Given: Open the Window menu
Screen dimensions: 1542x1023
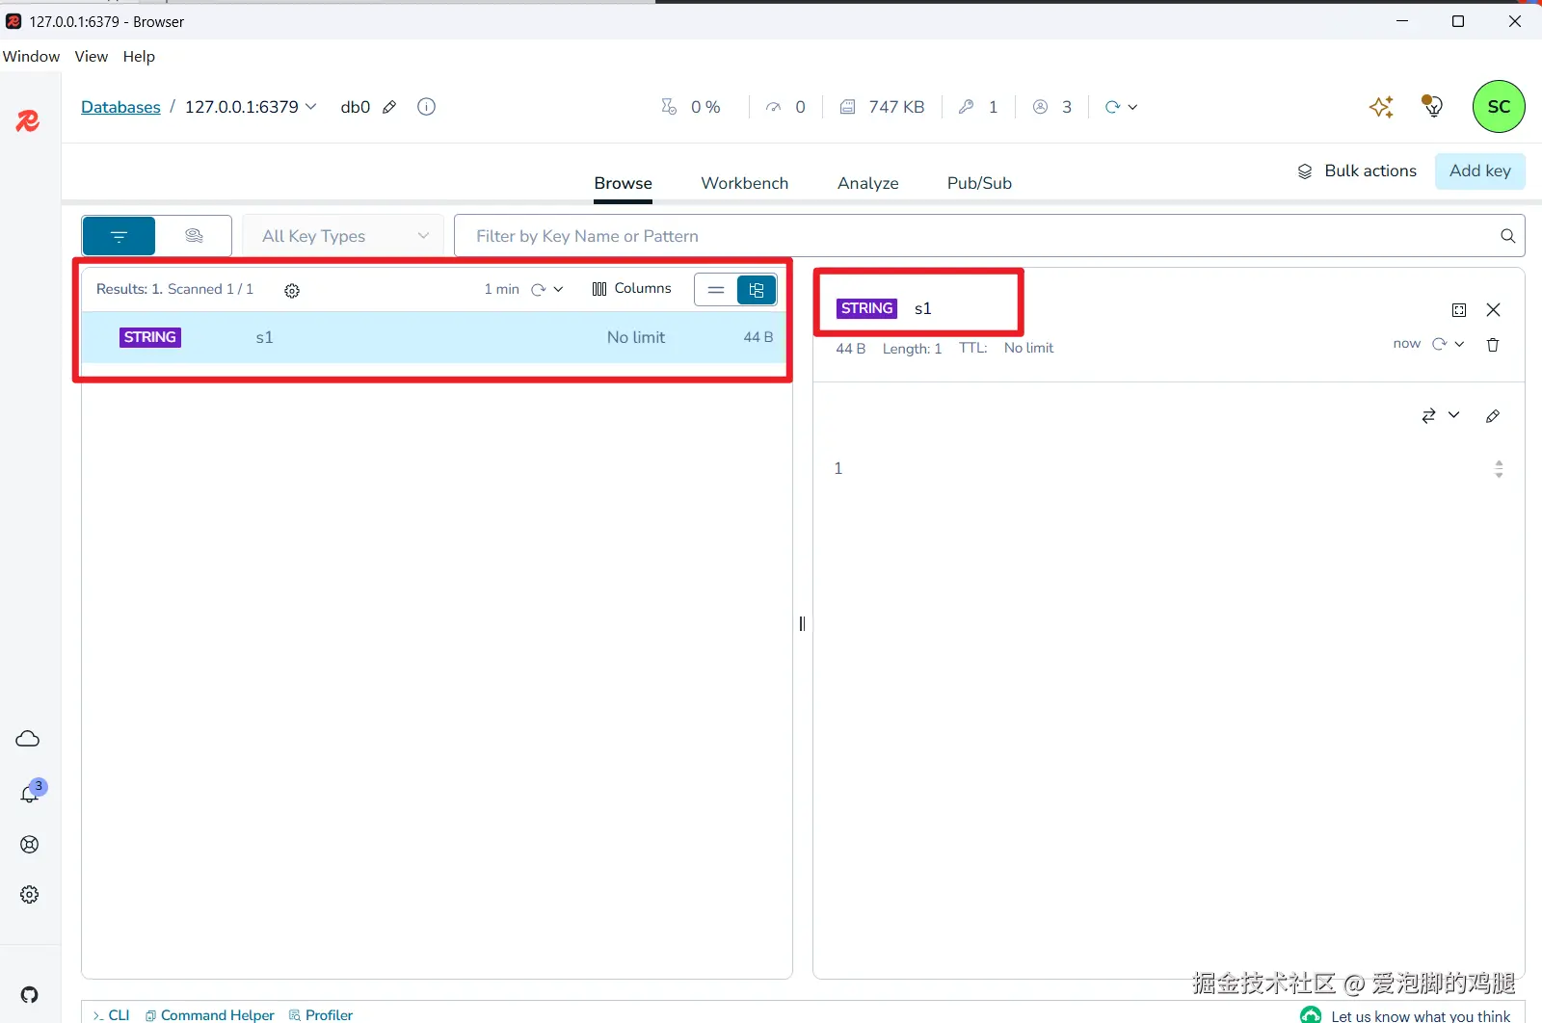Looking at the screenshot, I should [31, 57].
